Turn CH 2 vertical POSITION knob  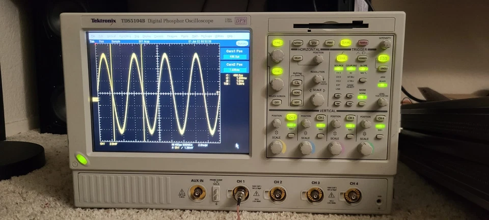306,123
